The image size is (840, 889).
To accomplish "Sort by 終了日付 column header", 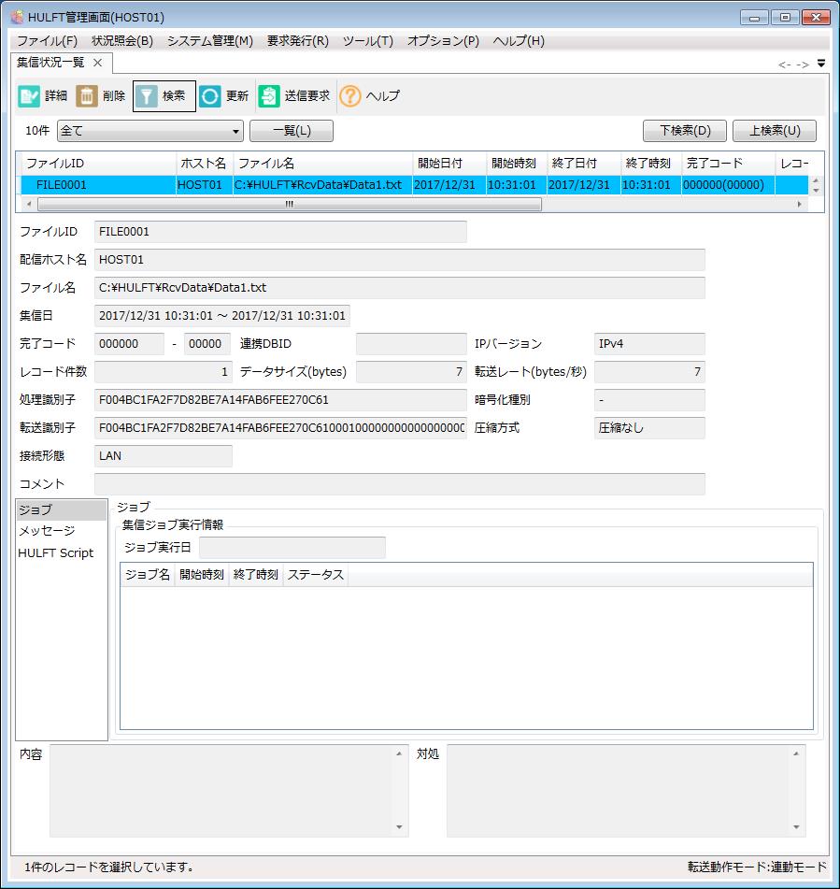I will pyautogui.click(x=584, y=164).
